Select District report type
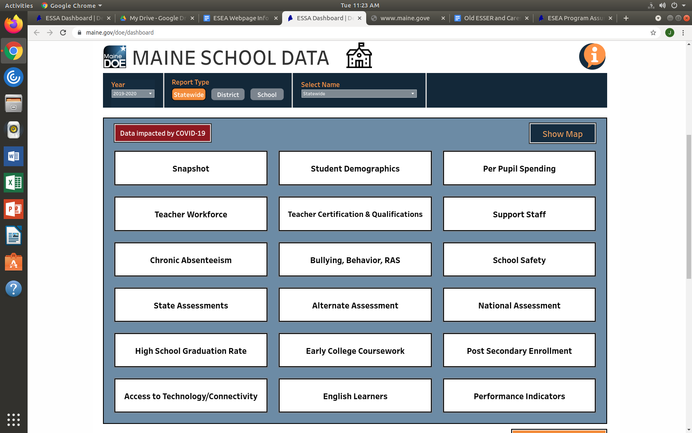This screenshot has width=692, height=433. coord(228,94)
